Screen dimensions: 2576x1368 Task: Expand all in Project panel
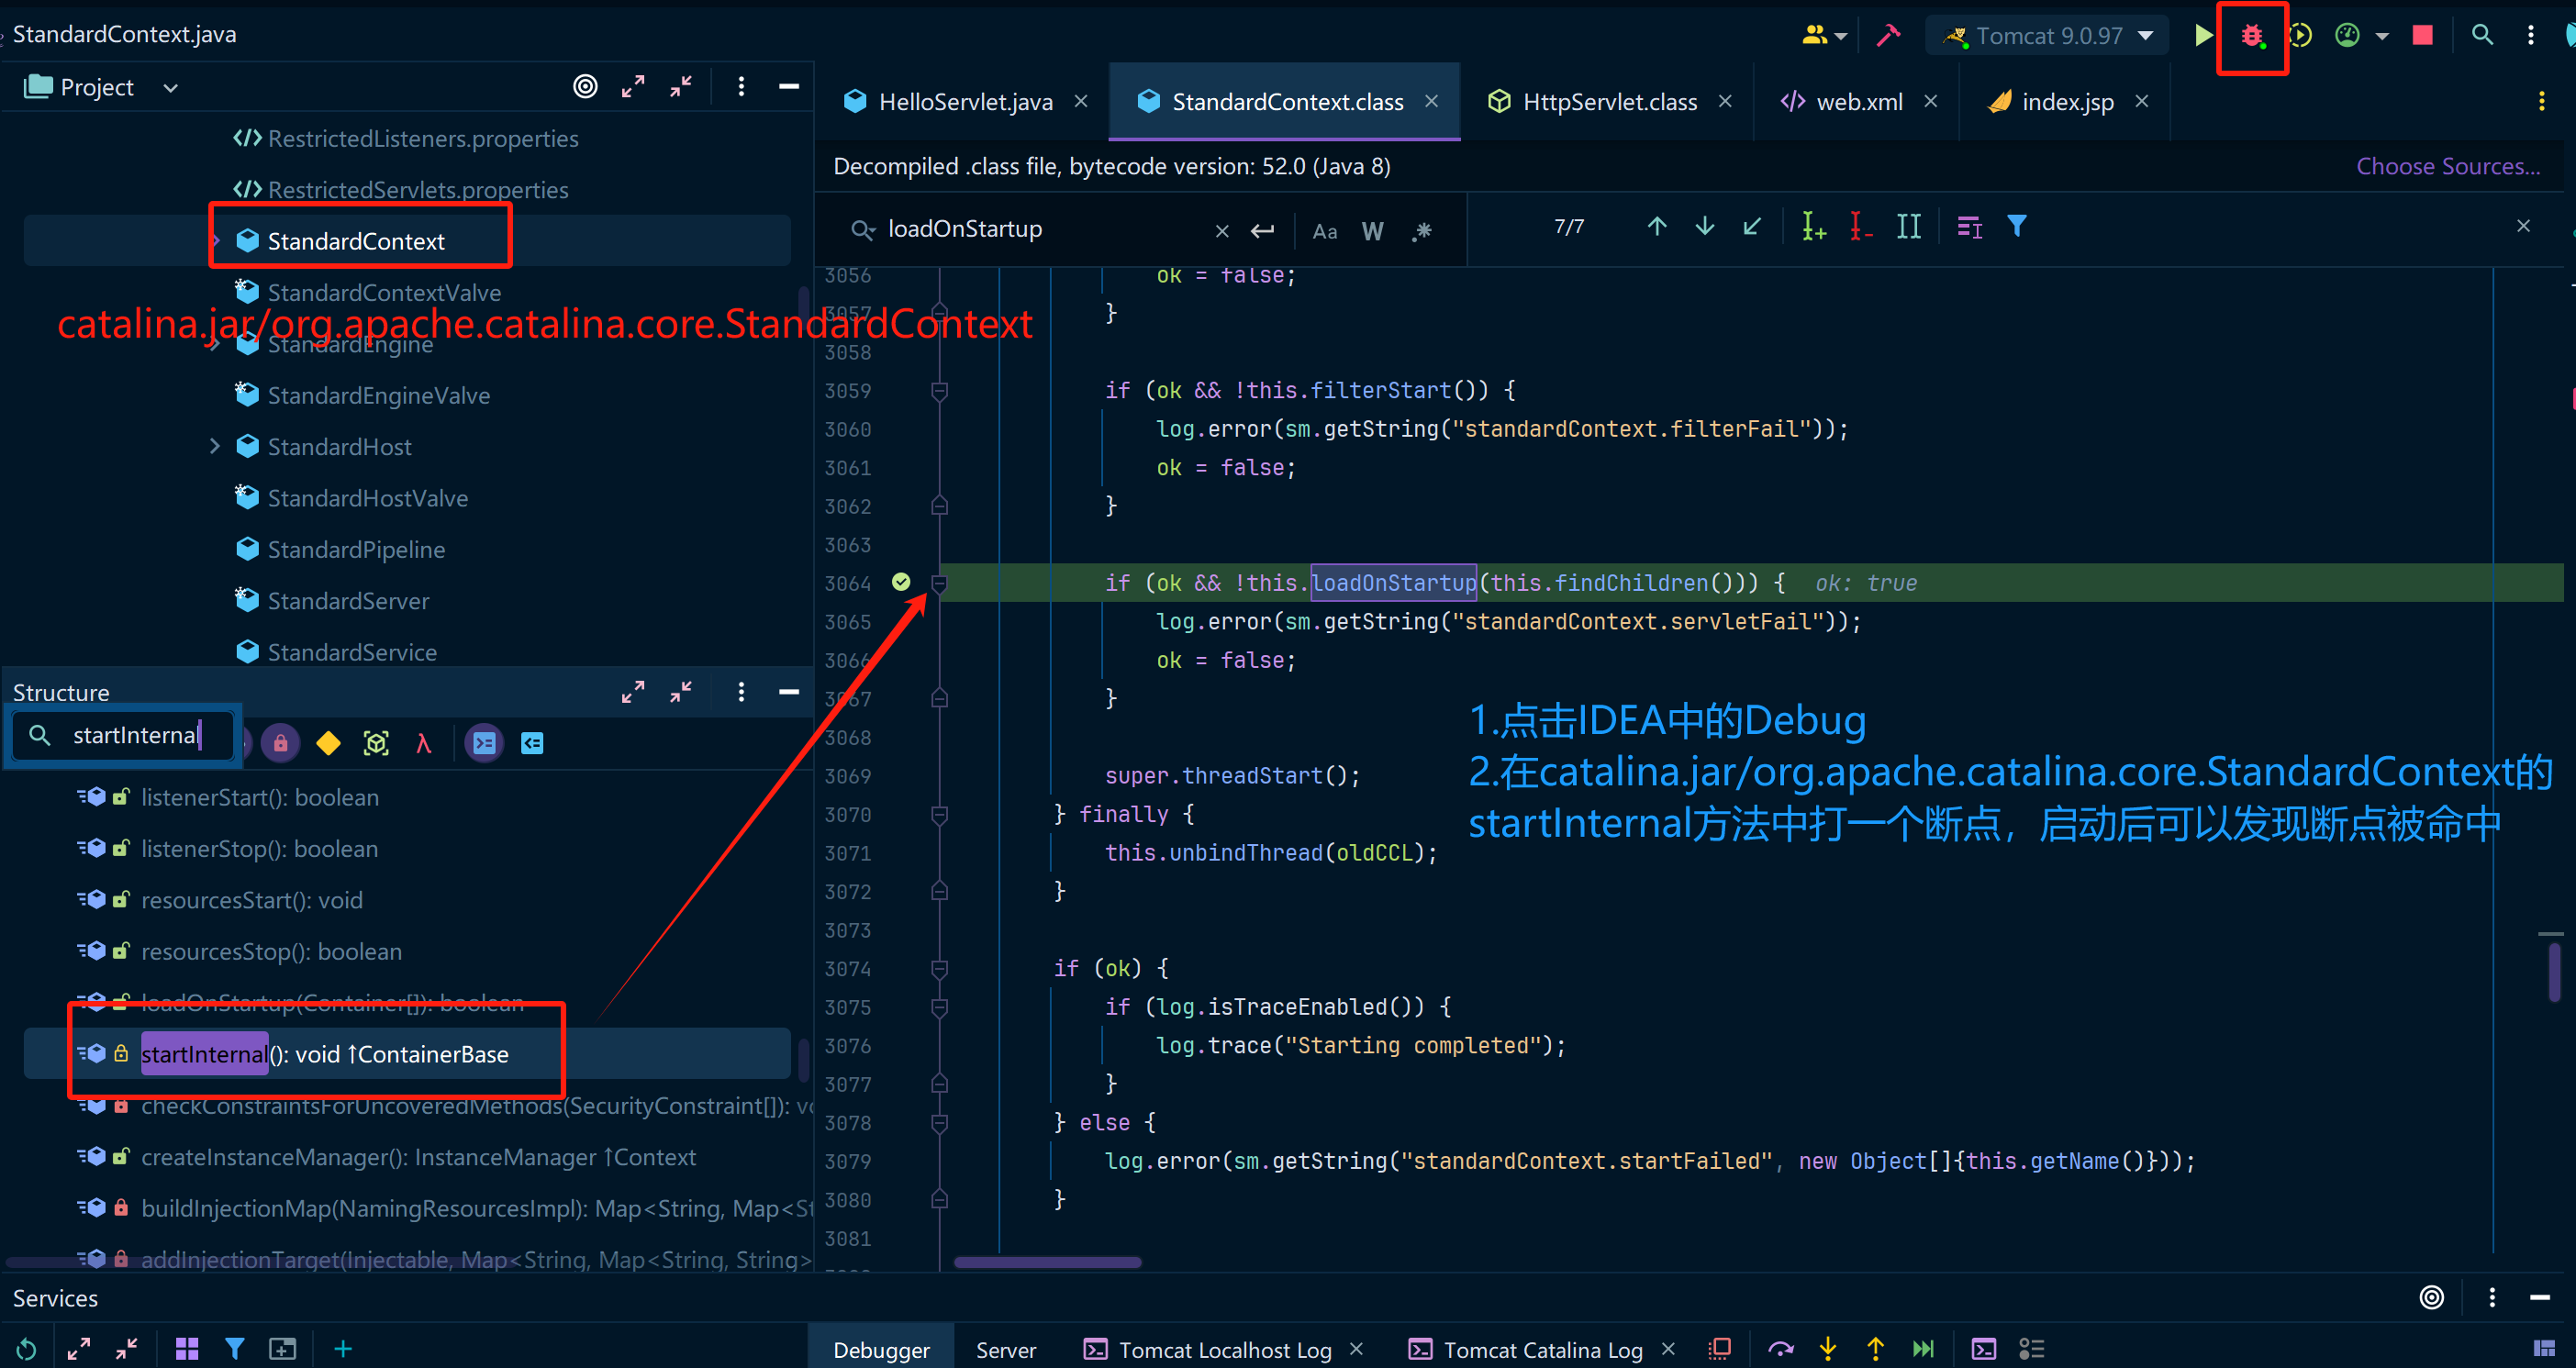click(633, 87)
